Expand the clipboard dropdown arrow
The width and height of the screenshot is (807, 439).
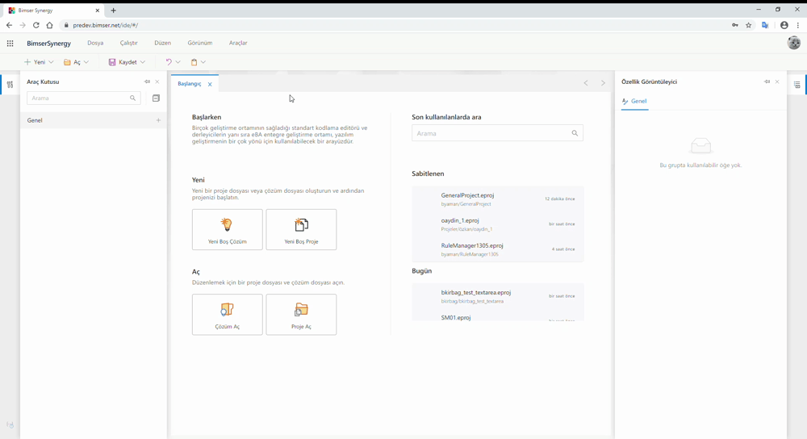point(203,62)
